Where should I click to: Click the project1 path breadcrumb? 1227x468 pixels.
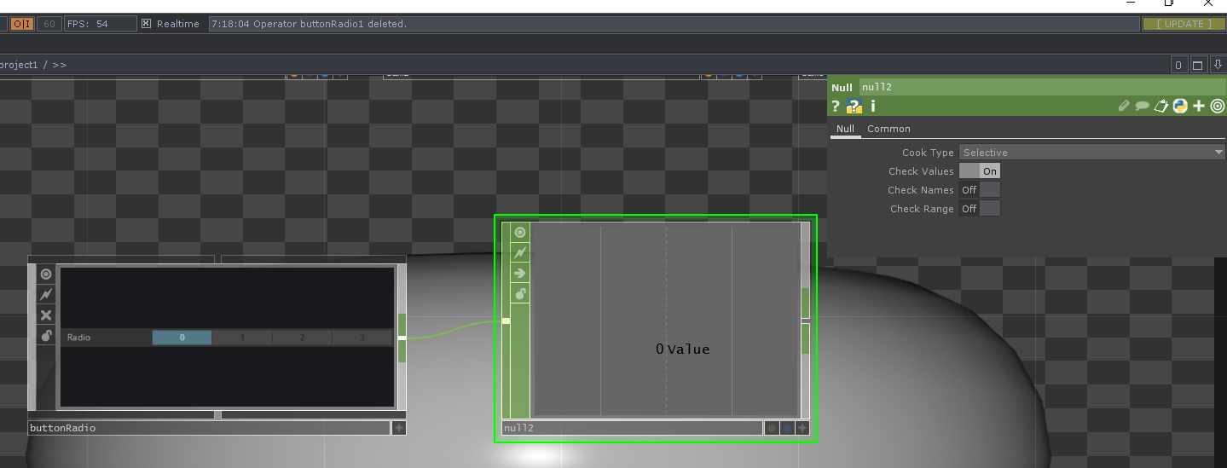20,65
